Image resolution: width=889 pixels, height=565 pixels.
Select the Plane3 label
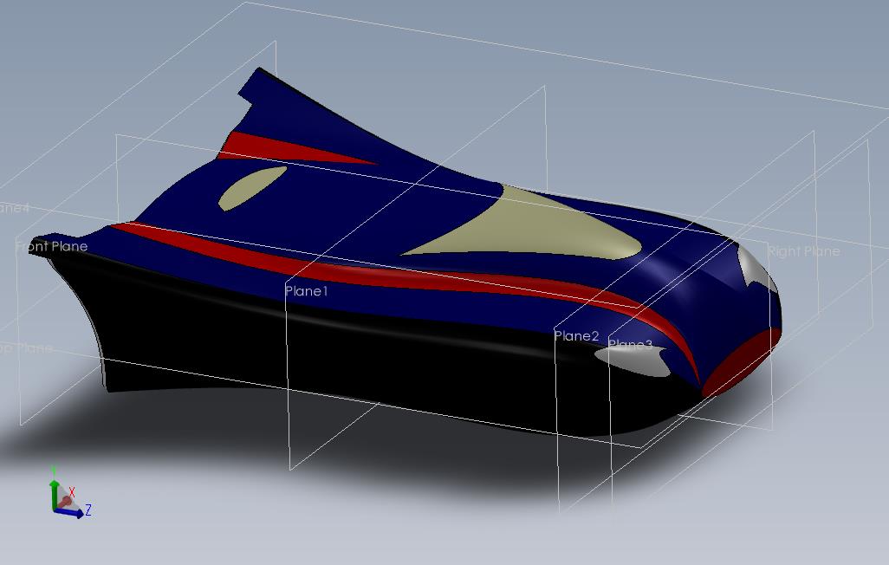pyautogui.click(x=629, y=344)
